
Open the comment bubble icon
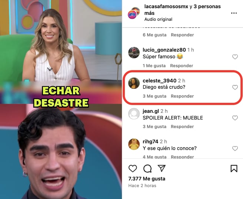click(147, 169)
